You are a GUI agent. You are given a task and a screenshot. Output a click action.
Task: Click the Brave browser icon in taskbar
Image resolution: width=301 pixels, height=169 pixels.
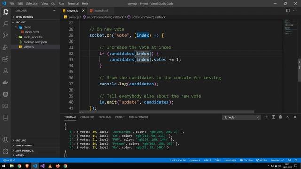27,166
